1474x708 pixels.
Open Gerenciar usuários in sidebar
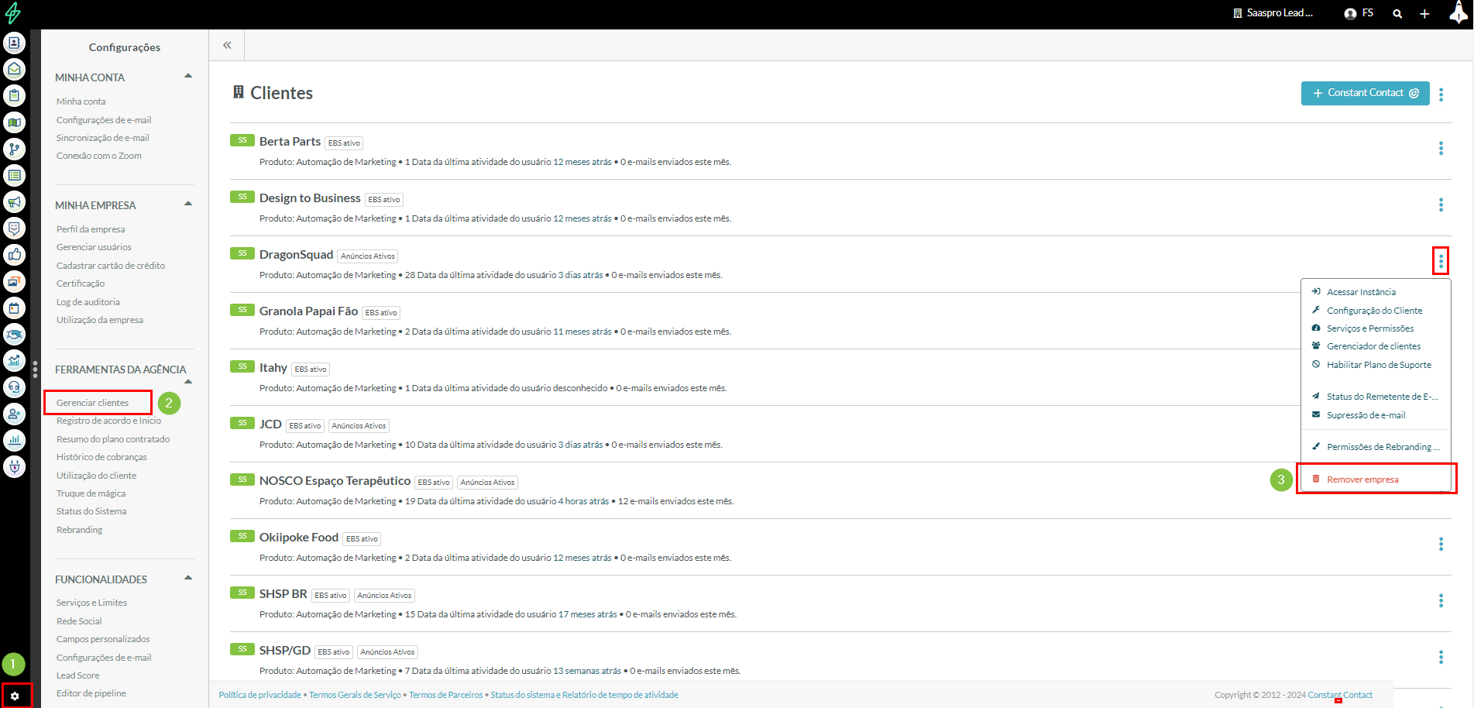click(x=94, y=247)
